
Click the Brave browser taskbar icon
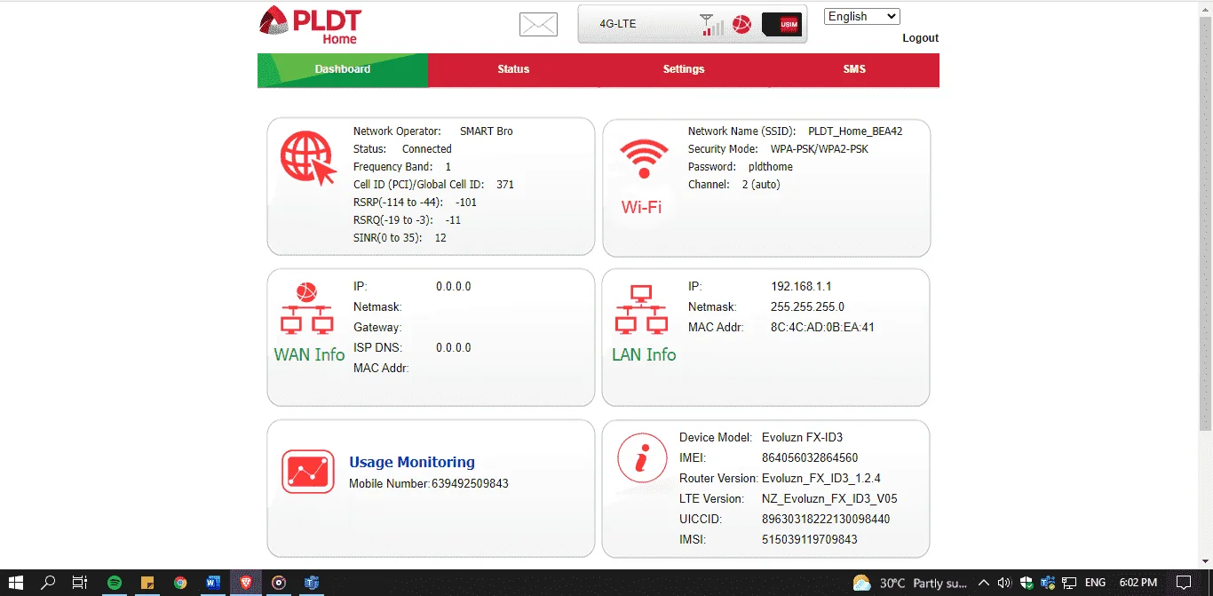click(246, 583)
